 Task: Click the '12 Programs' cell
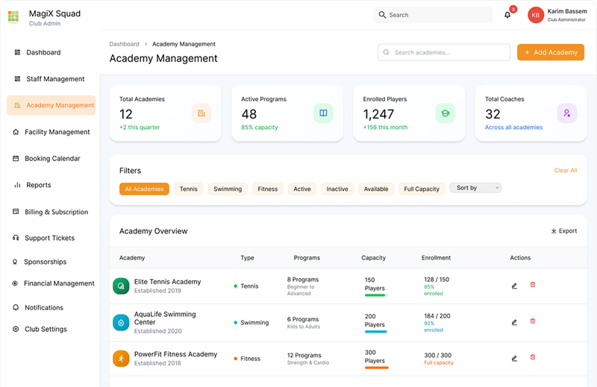click(304, 356)
